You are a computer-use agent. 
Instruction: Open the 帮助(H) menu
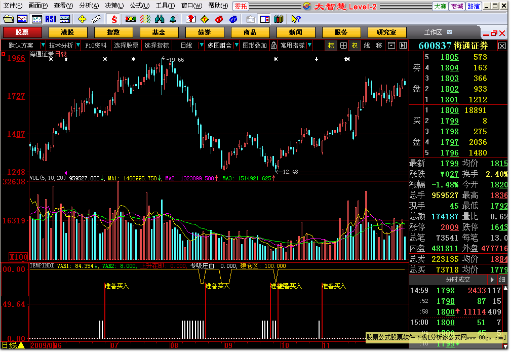coord(218,6)
